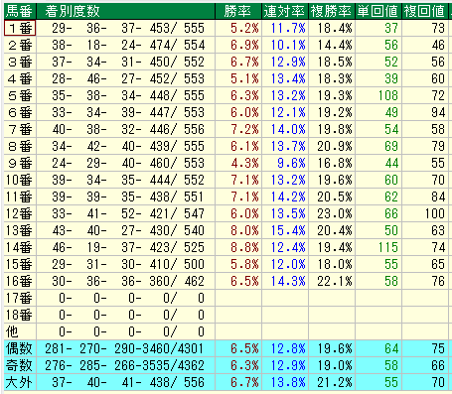The width and height of the screenshot is (452, 394).
Task: Click 連対率 13.4% in the 4番 row
Action: pos(288,78)
